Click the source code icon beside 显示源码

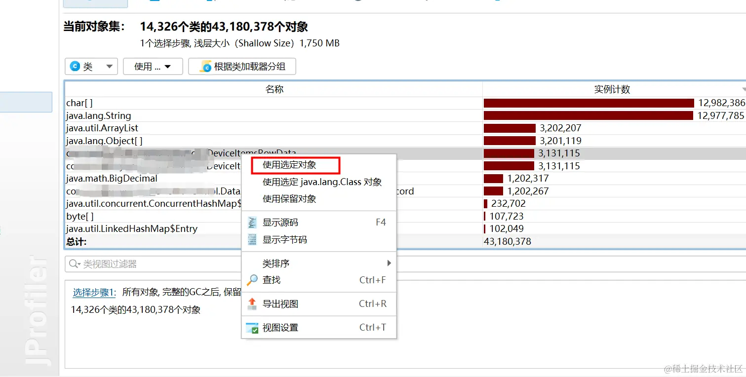[x=252, y=223]
